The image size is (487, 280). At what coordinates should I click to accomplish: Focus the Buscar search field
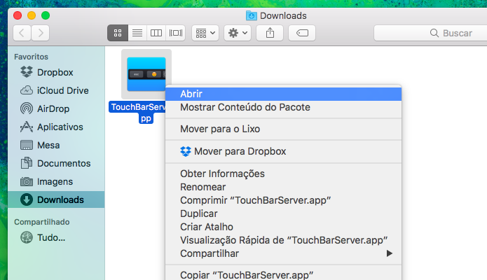pos(430,33)
